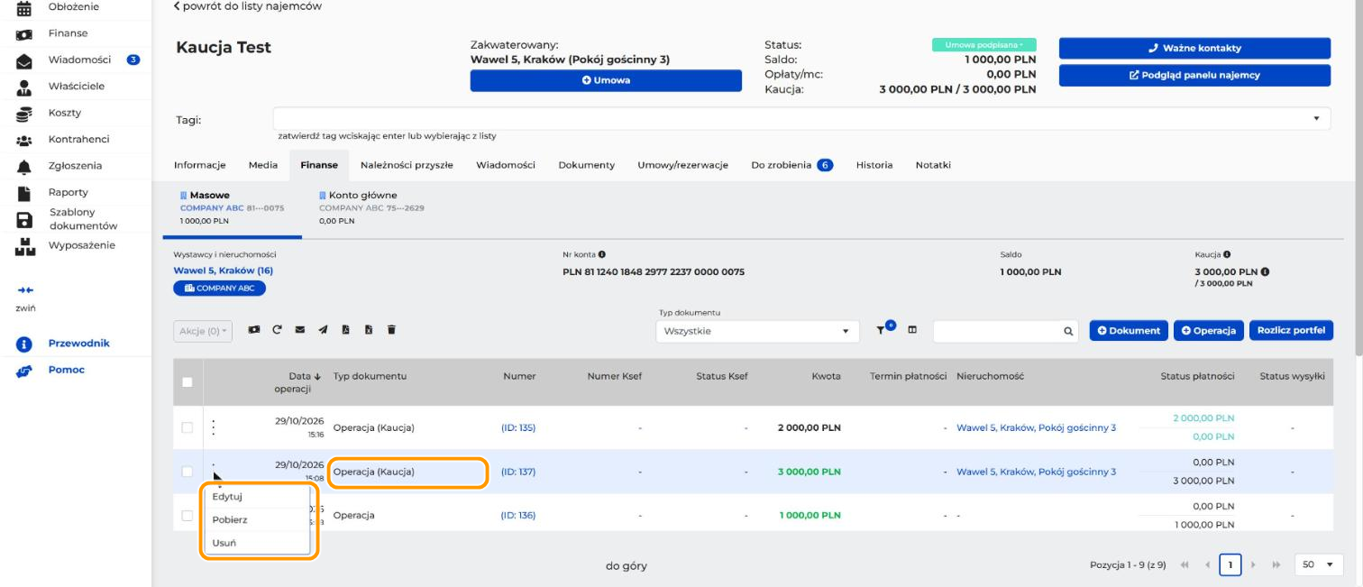Screen dimensions: 1363x587
Task: Click the refresh arrow icon in toolbar
Action: (x=277, y=330)
